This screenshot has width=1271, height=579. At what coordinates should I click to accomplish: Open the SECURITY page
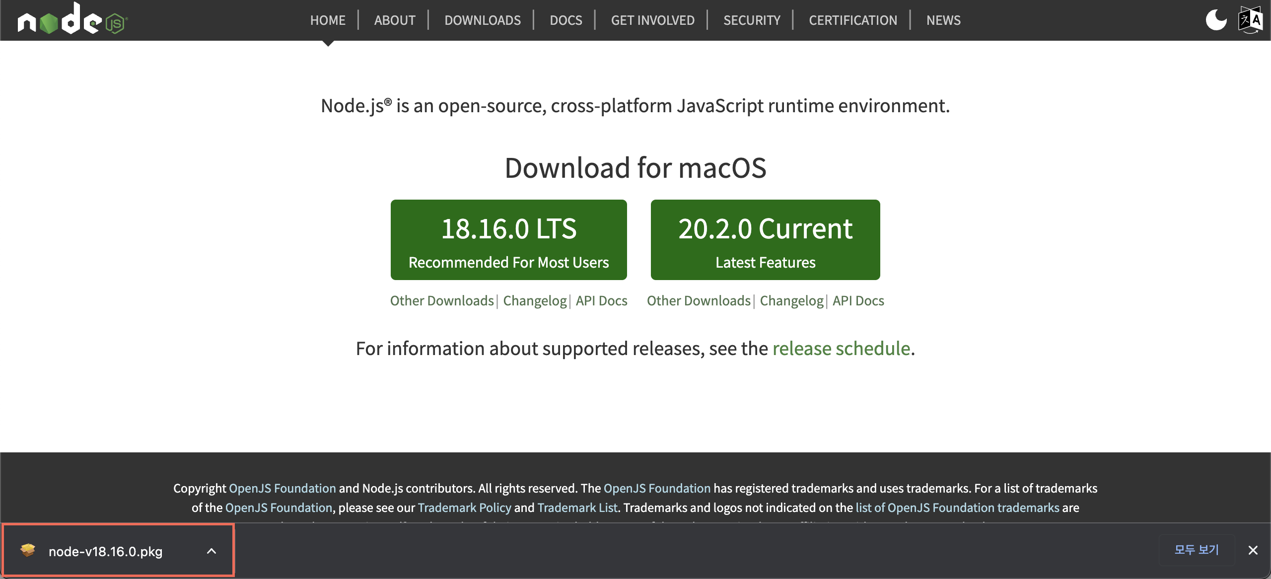point(752,20)
